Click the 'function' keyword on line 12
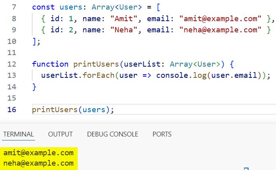 click(x=50, y=64)
